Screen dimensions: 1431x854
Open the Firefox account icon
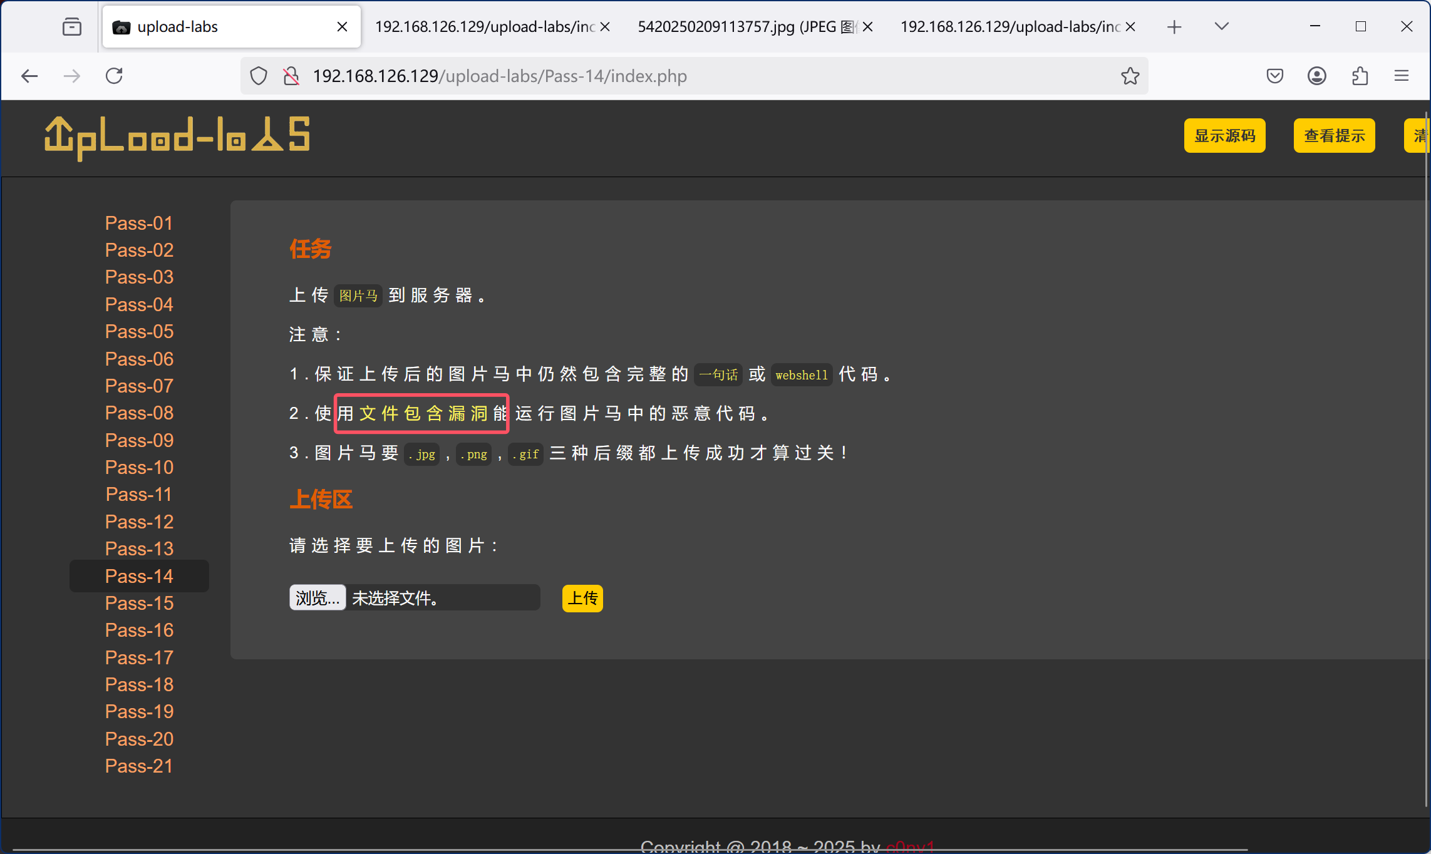coord(1316,76)
